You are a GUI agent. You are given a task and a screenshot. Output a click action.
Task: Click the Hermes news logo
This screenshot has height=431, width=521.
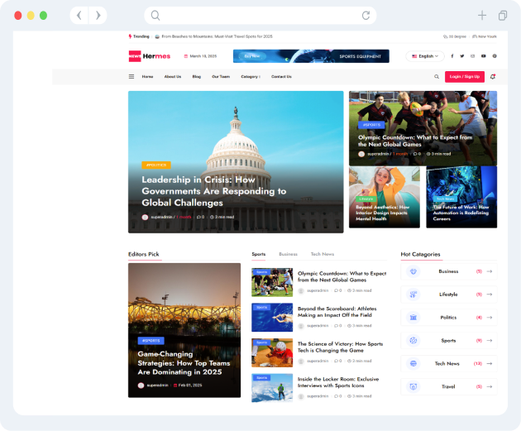[x=150, y=56]
